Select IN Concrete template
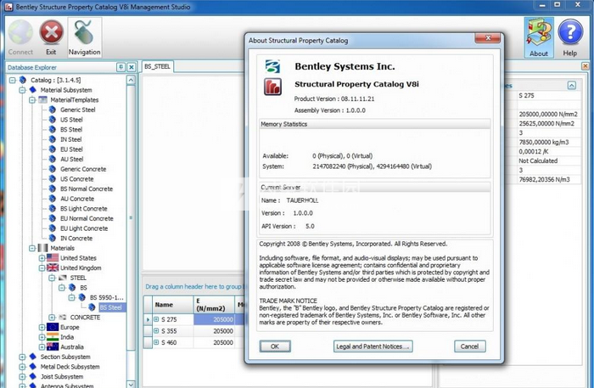The height and width of the screenshot is (388, 594). coord(76,238)
